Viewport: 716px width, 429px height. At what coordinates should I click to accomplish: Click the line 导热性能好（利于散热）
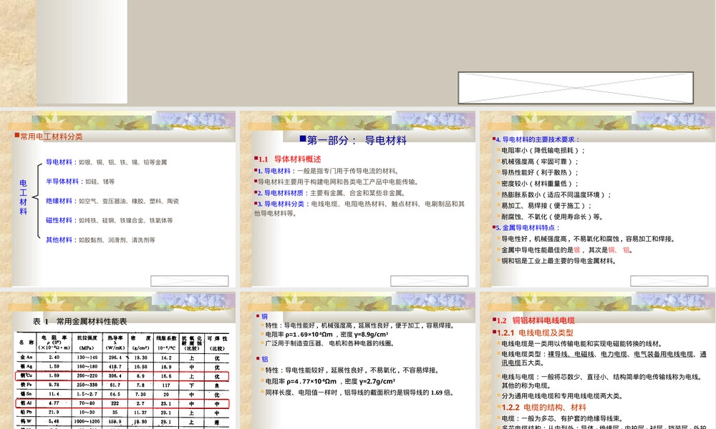539,172
